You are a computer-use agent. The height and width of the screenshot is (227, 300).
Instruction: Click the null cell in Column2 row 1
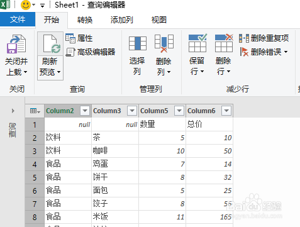point(68,125)
